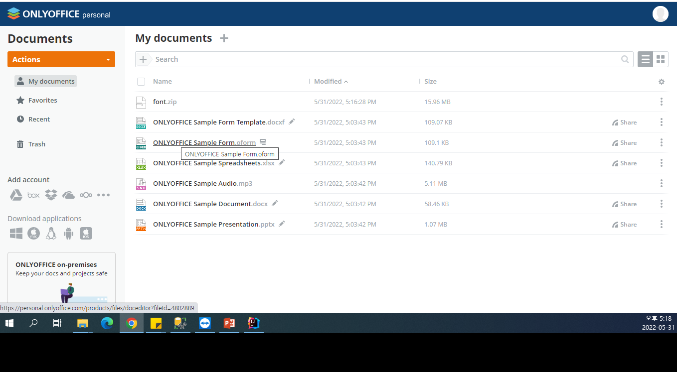Image resolution: width=677 pixels, height=372 pixels.
Task: Open Trash in the sidebar
Action: point(31,144)
